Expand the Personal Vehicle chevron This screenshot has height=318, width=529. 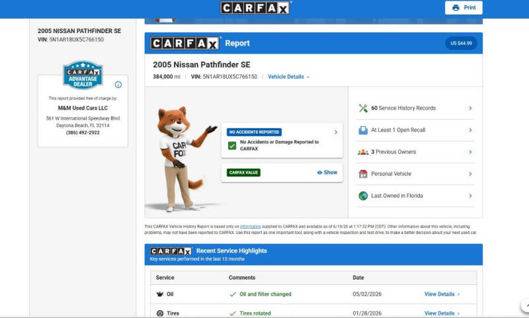pyautogui.click(x=470, y=174)
